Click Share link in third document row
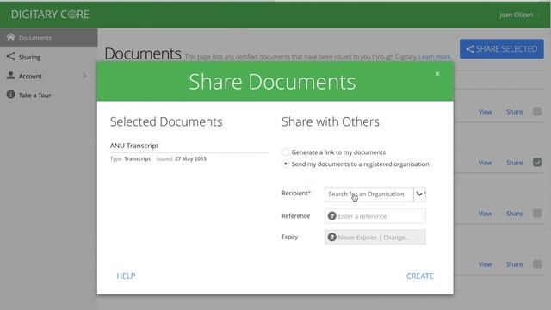This screenshot has height=310, width=551. [515, 214]
